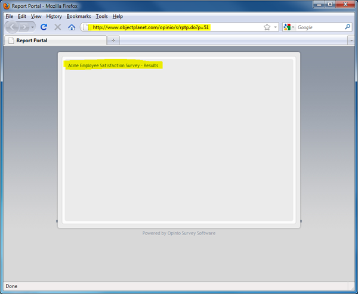Open the Bookmarks menu

point(79,17)
